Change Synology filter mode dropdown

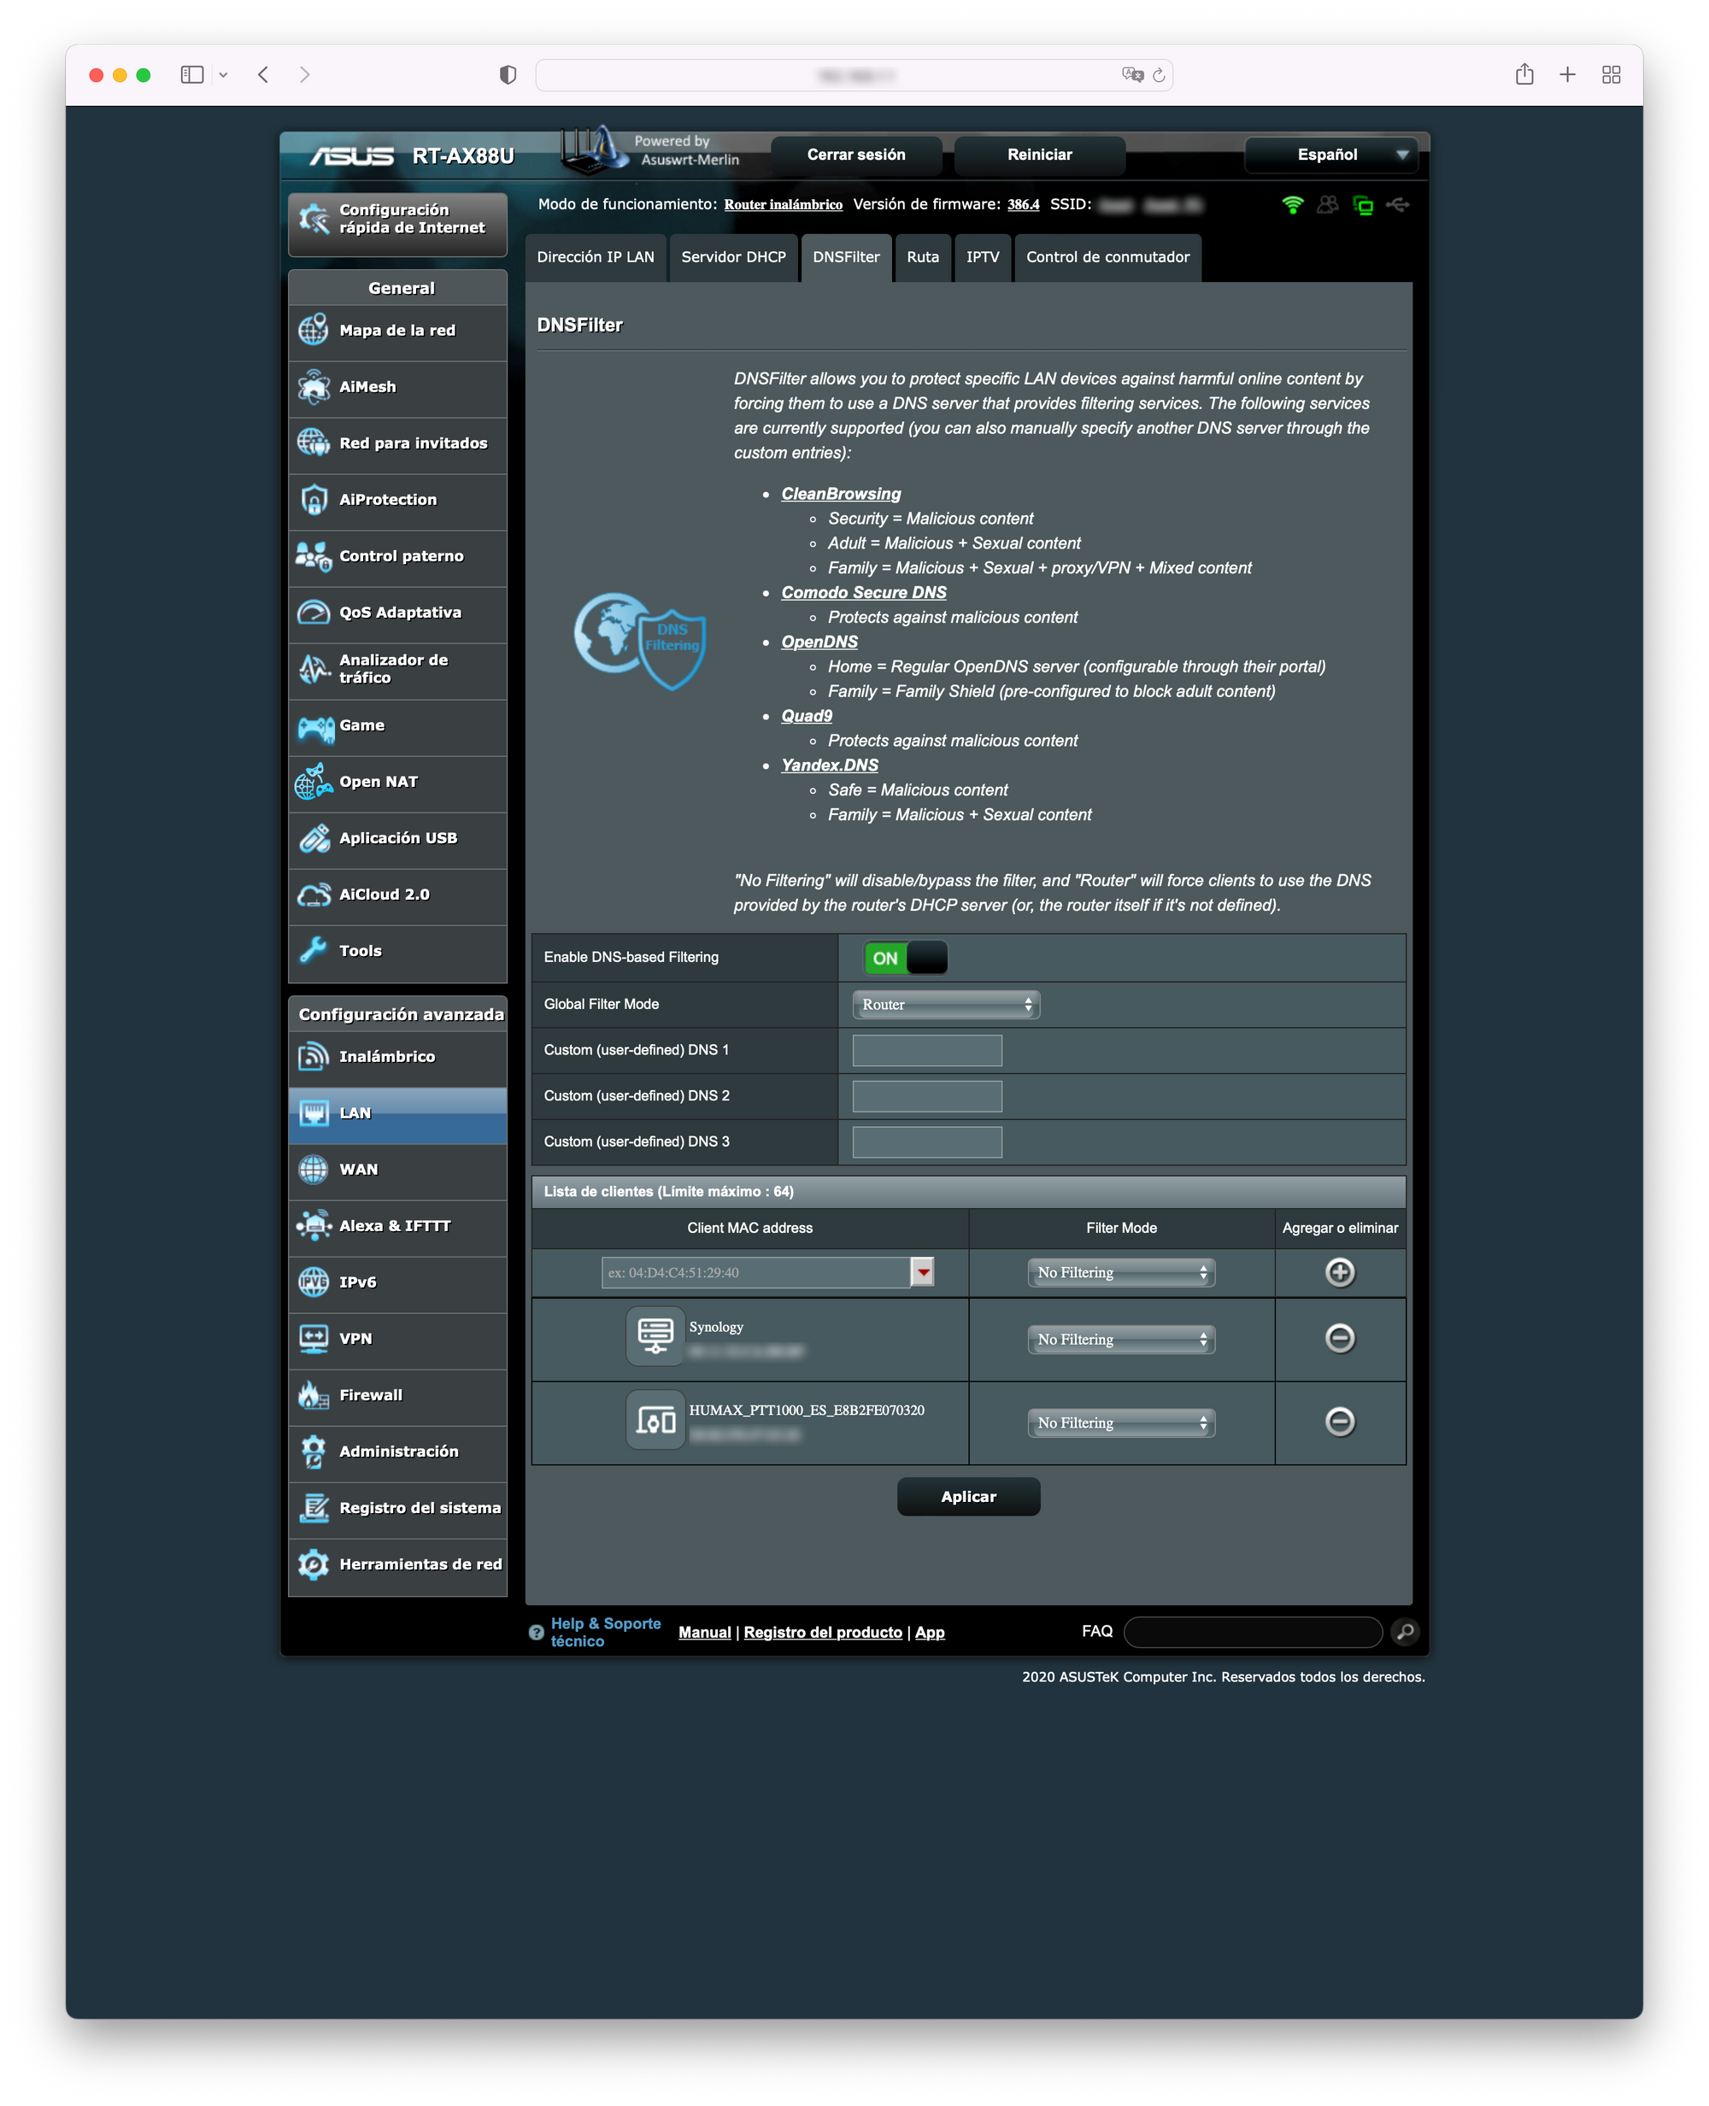[x=1121, y=1340]
